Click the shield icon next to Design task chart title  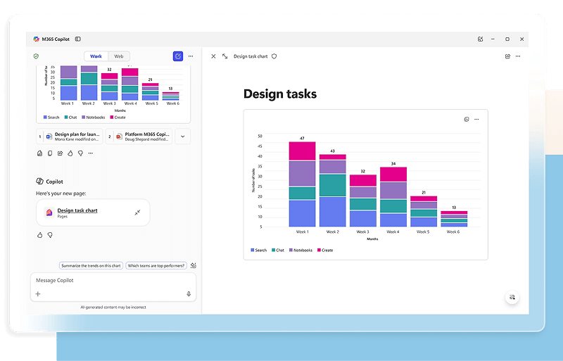(x=274, y=56)
